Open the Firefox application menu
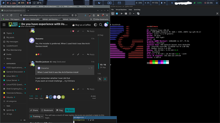 click(107, 15)
